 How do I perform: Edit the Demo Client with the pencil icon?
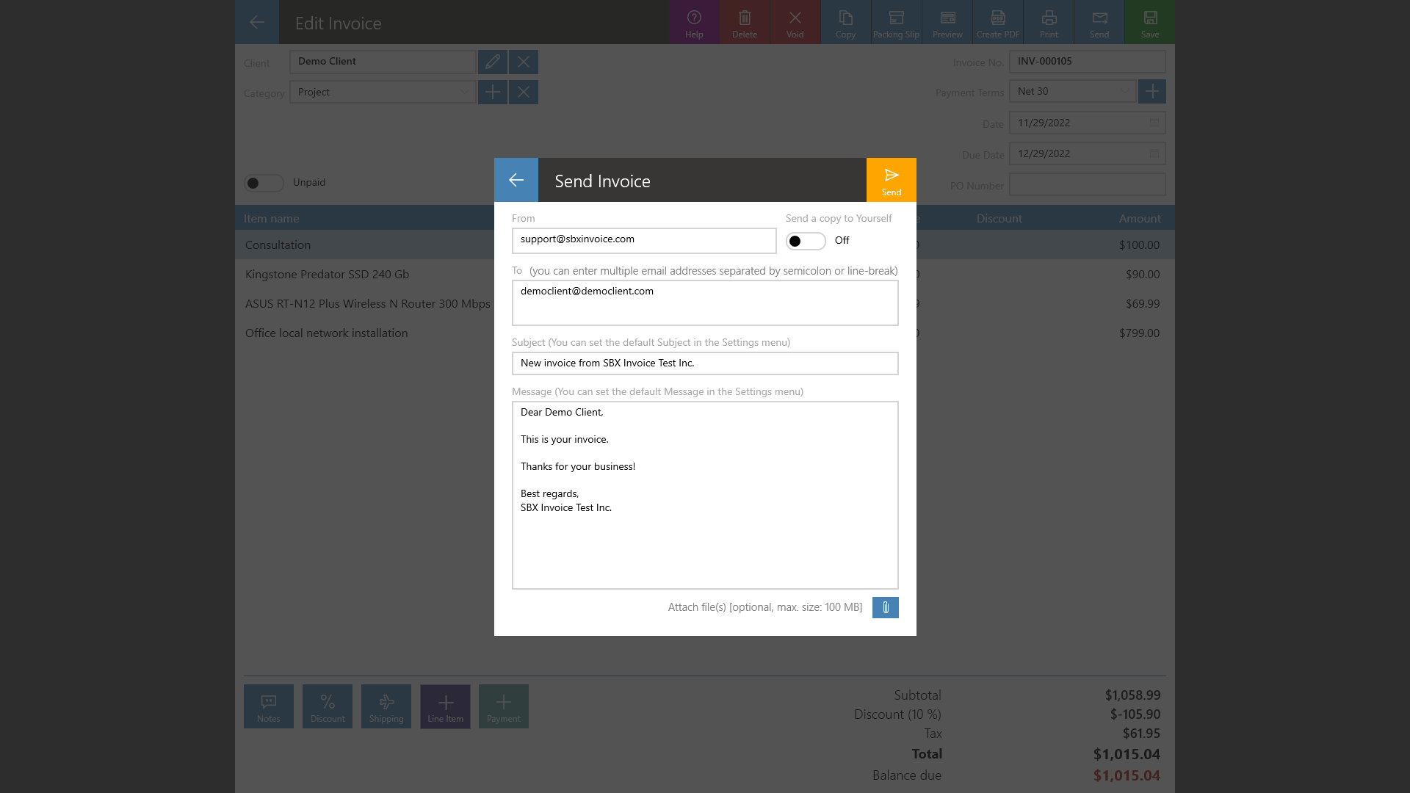[x=493, y=62]
